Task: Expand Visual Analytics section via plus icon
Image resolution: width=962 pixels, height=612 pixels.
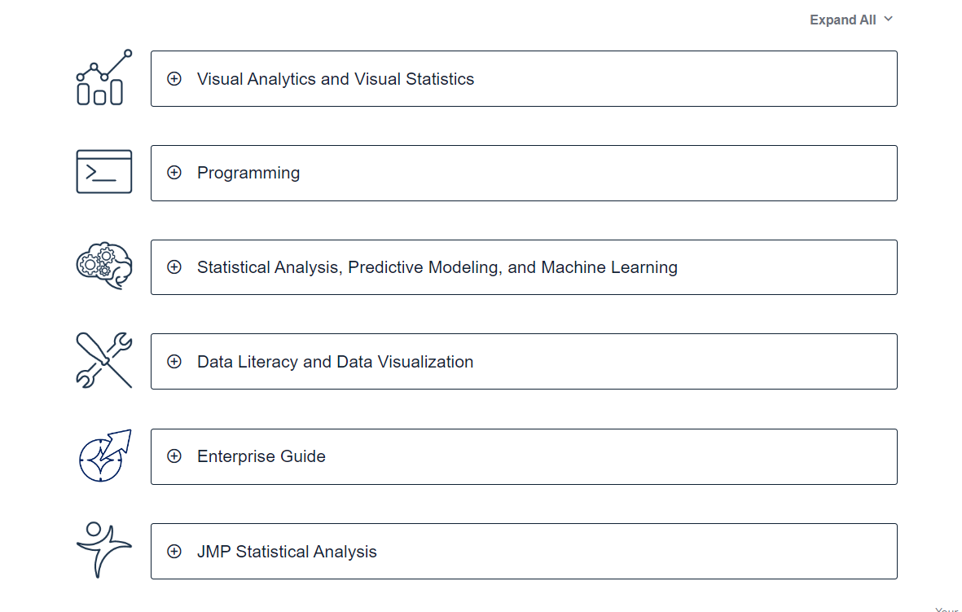Action: tap(174, 79)
